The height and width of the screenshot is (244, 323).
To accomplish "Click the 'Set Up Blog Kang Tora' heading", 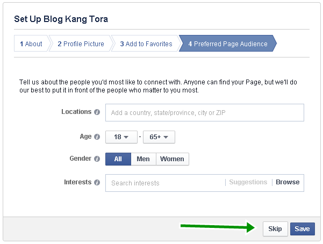I will pyautogui.click(x=61, y=19).
